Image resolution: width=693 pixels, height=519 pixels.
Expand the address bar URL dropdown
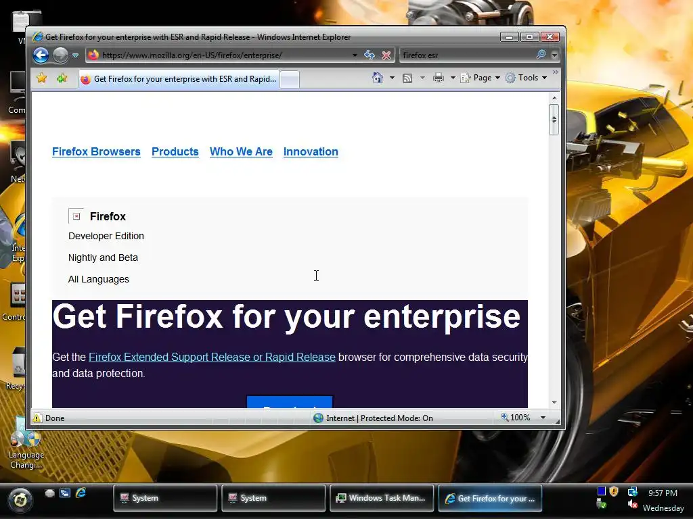[355, 55]
